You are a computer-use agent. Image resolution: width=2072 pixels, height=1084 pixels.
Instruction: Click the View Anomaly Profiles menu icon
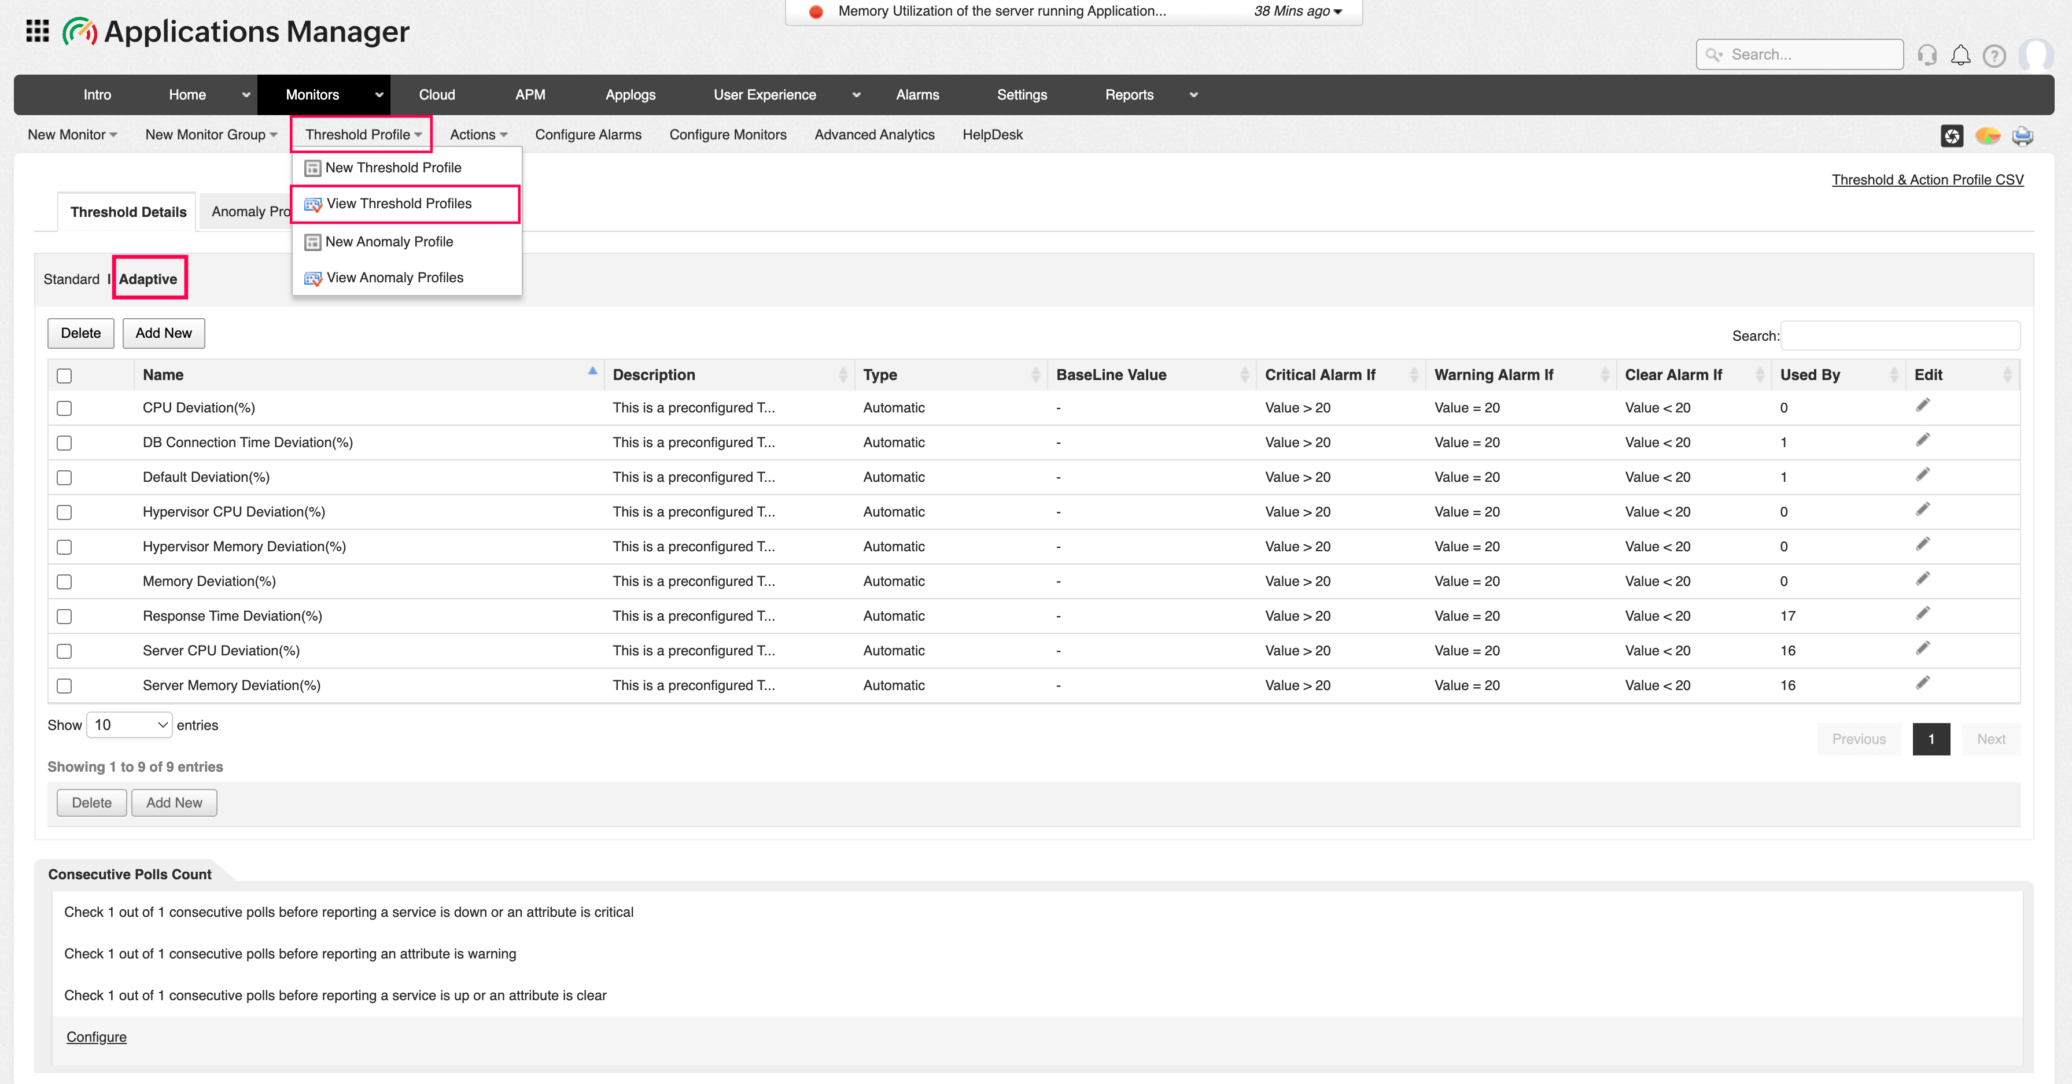pos(313,278)
